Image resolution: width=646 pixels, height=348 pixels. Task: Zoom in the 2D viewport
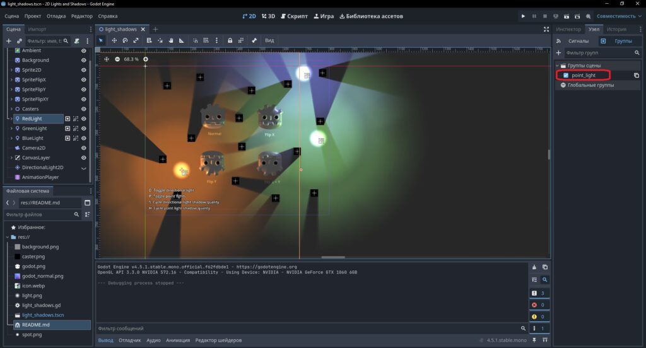(146, 59)
